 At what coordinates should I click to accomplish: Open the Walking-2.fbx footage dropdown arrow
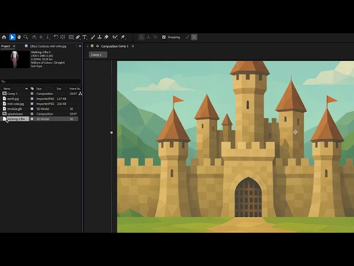pyautogui.click(x=50, y=52)
